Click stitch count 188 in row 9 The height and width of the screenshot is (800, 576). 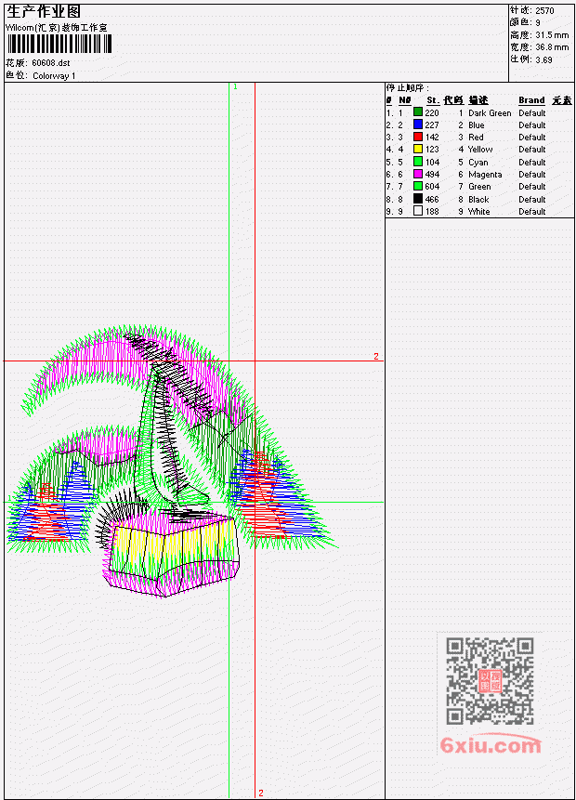pyautogui.click(x=432, y=212)
